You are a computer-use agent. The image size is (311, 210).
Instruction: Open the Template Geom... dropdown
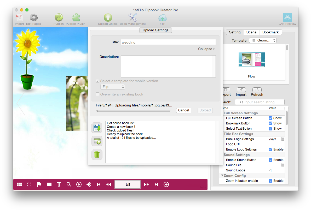263,40
